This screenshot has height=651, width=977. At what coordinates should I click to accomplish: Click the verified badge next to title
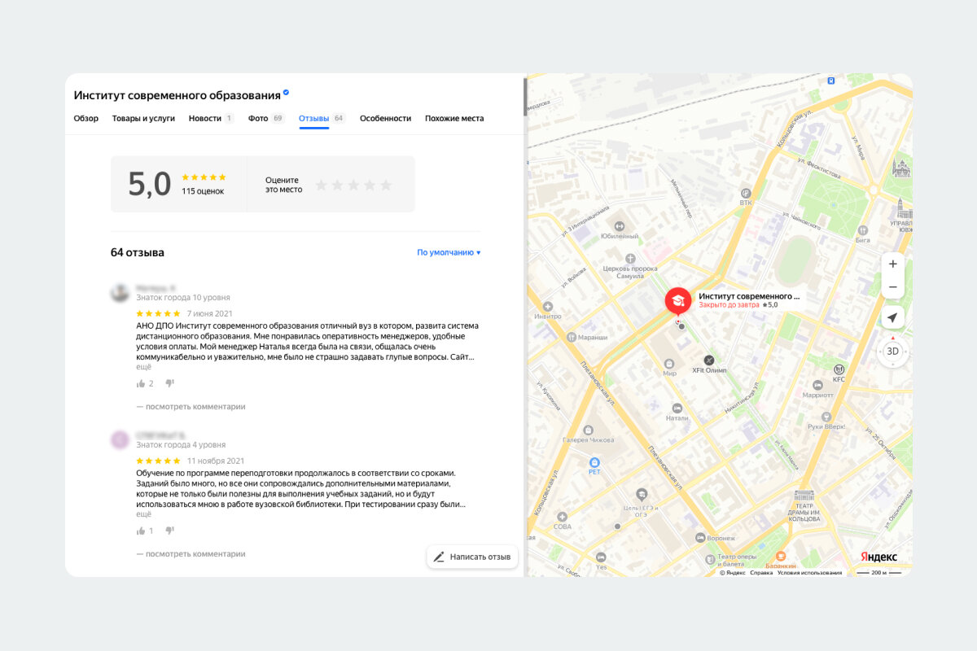point(286,93)
